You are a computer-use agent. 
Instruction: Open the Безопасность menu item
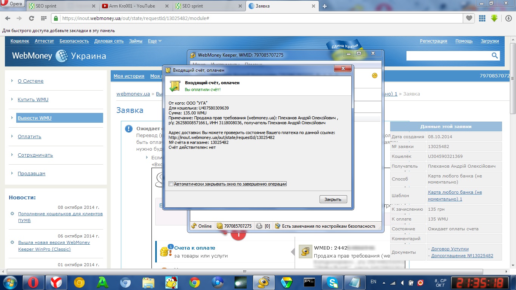tap(74, 41)
